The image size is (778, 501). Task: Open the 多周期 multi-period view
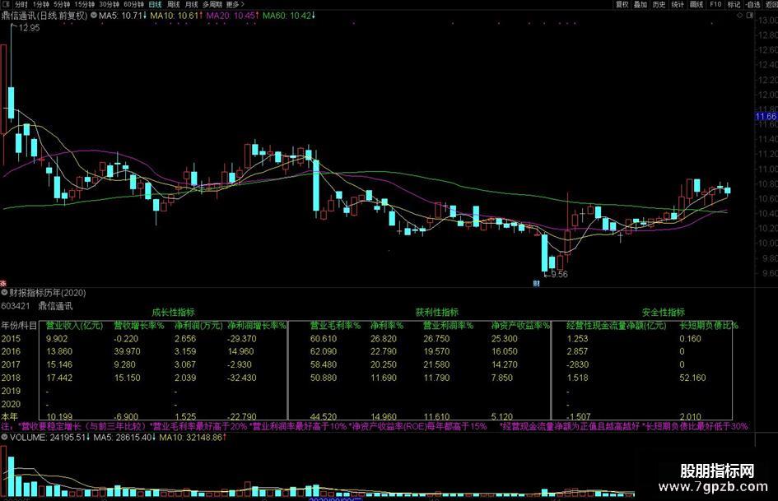click(212, 4)
